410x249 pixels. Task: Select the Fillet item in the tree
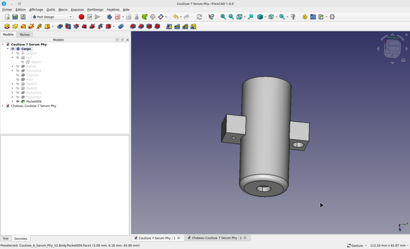click(x=30, y=79)
